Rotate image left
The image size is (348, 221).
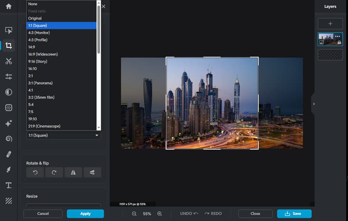click(x=35, y=172)
